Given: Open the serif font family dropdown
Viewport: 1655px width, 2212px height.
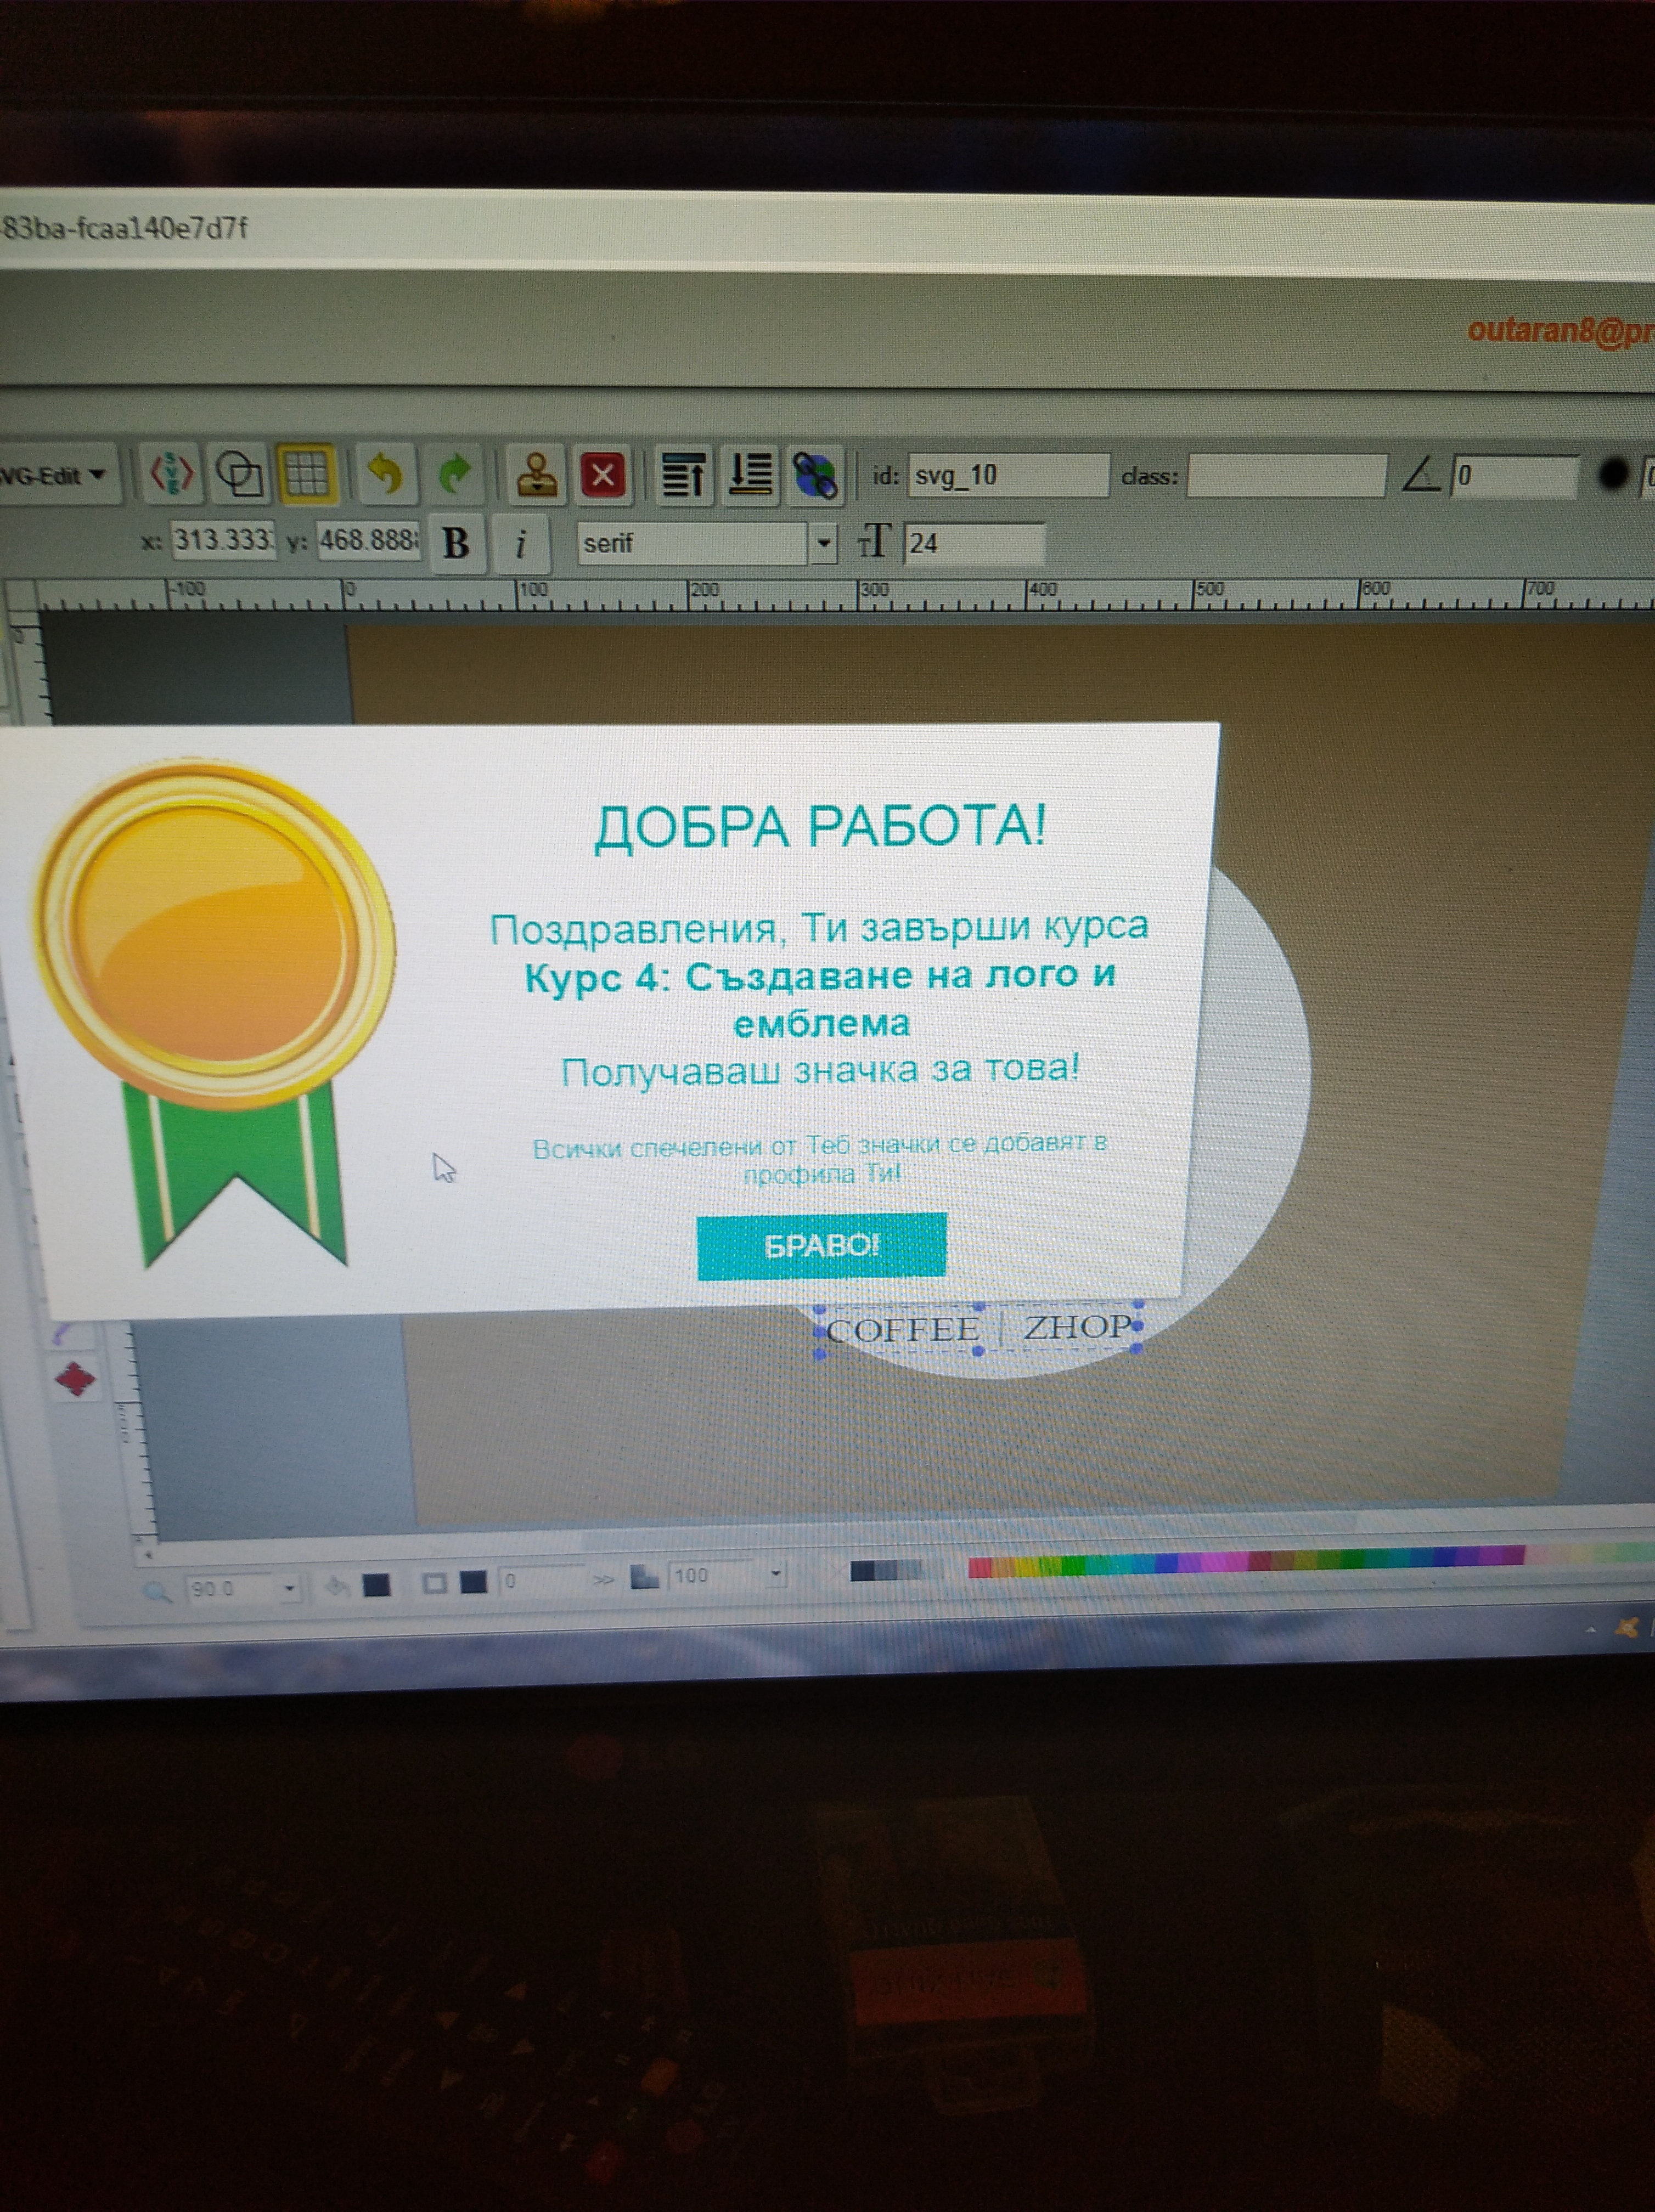Looking at the screenshot, I should 823,544.
